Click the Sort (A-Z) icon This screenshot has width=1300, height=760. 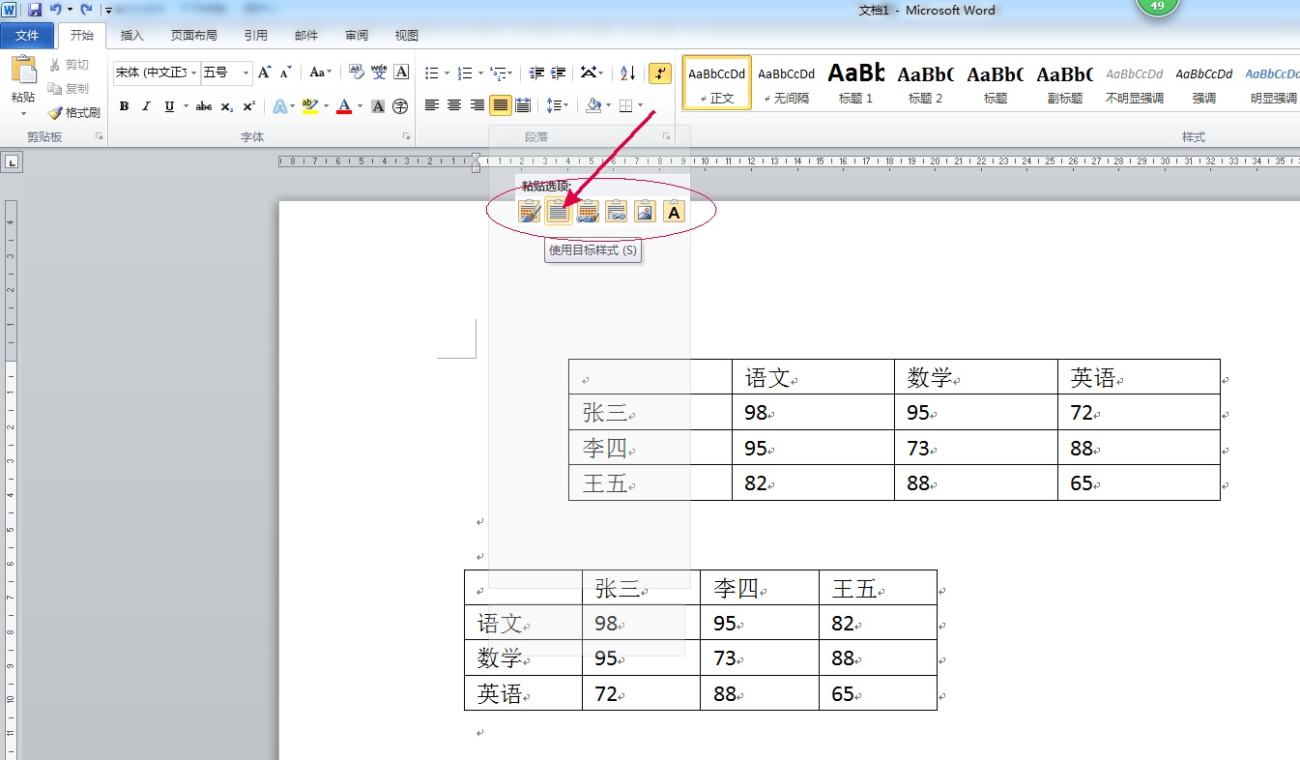627,73
